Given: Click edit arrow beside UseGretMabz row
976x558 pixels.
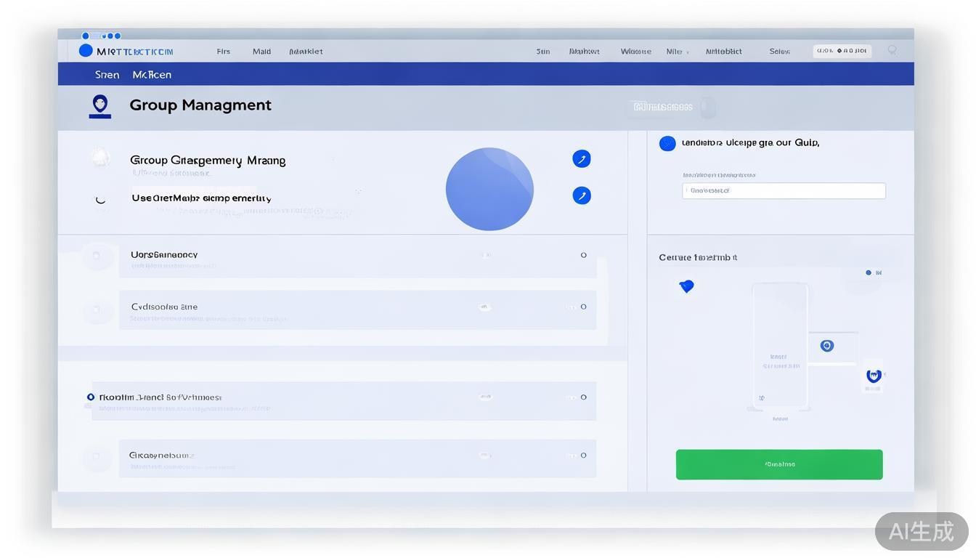Looking at the screenshot, I should coord(581,195).
